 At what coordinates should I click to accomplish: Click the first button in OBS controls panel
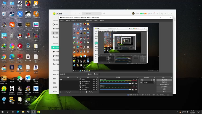(164, 80)
